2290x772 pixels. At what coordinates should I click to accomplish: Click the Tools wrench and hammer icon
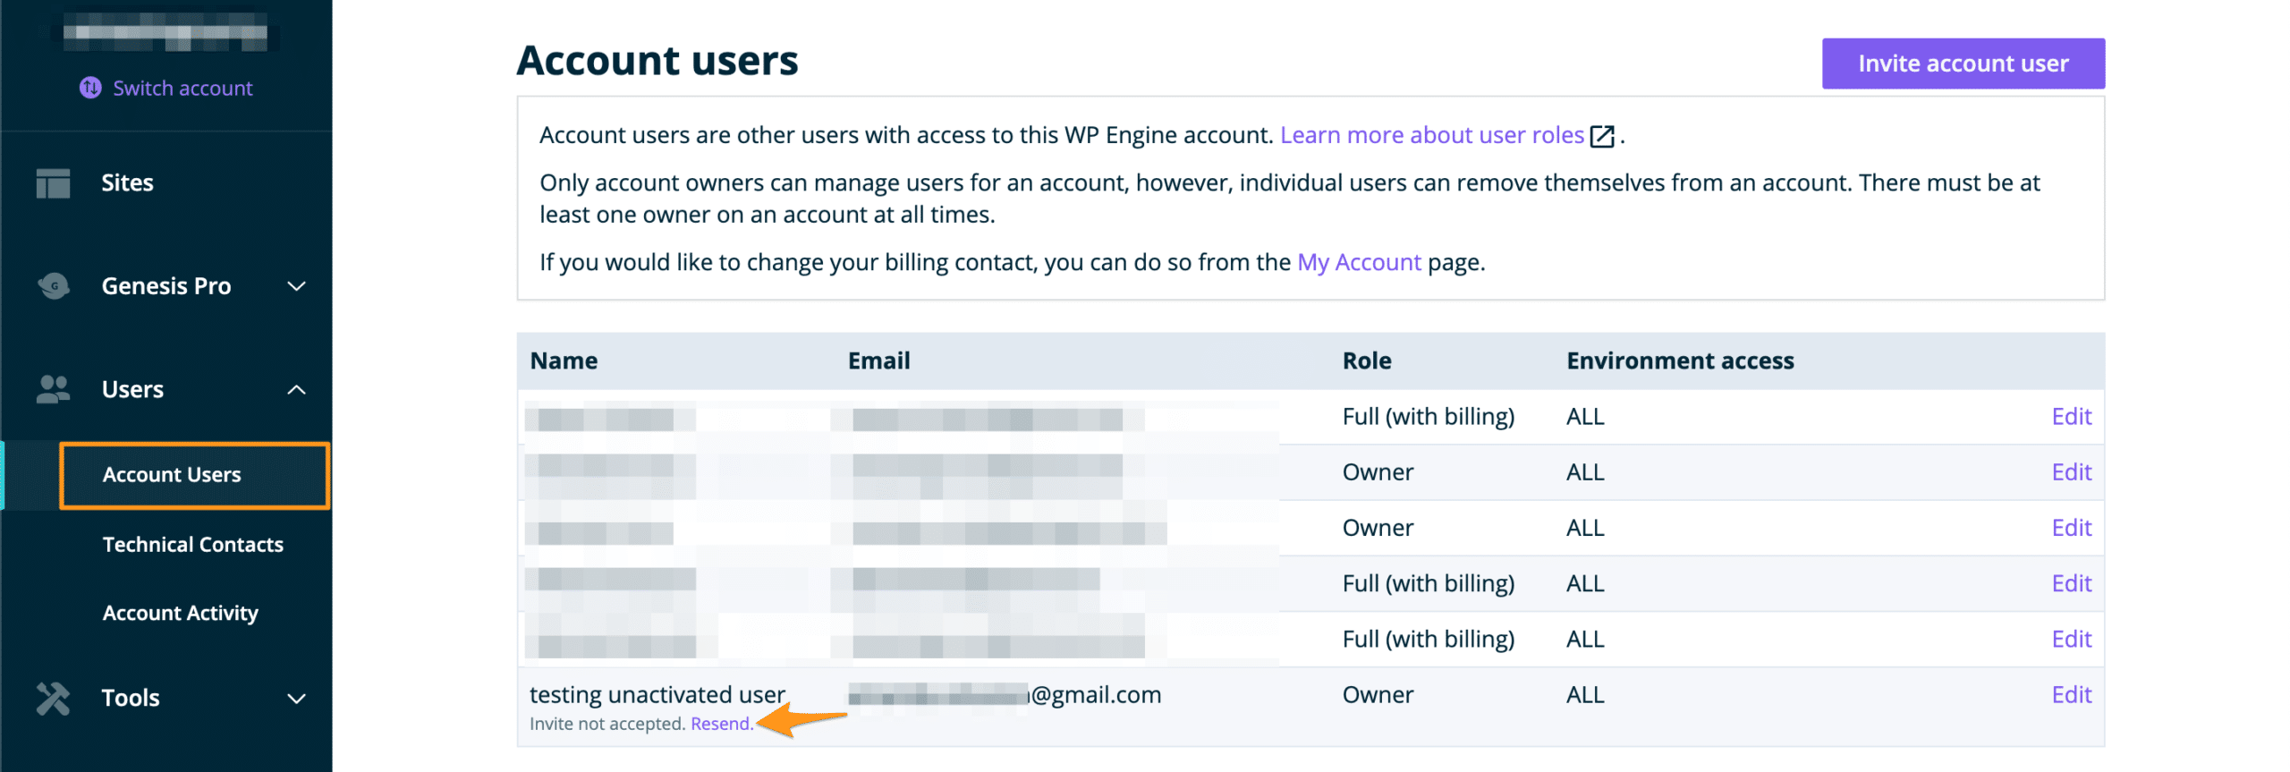tap(53, 698)
